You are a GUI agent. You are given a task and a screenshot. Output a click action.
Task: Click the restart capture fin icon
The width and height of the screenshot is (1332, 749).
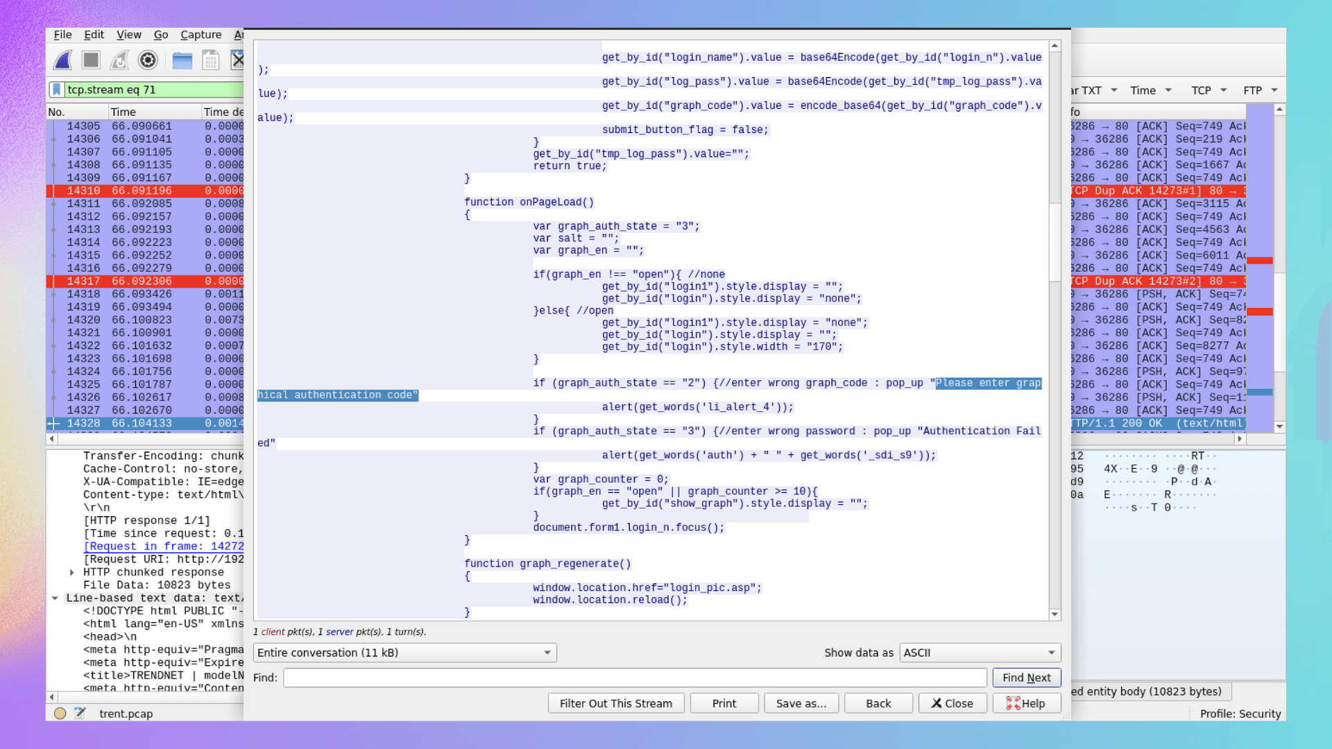[x=119, y=60]
